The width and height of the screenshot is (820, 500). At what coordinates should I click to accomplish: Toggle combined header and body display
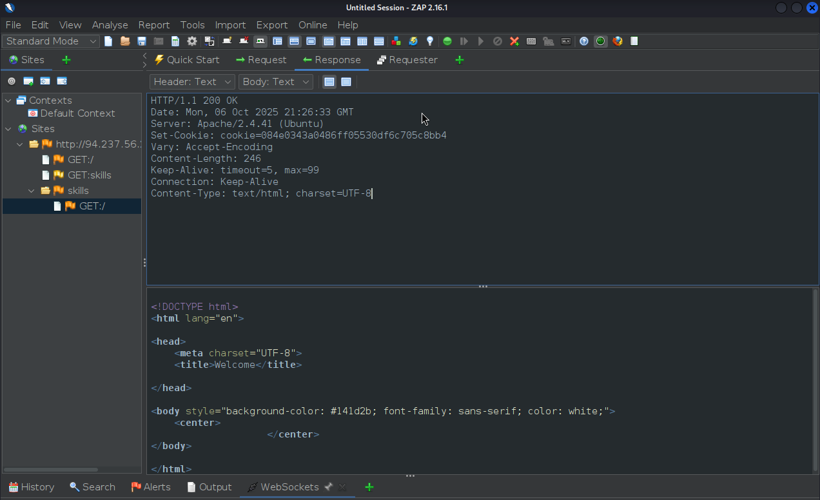point(346,82)
